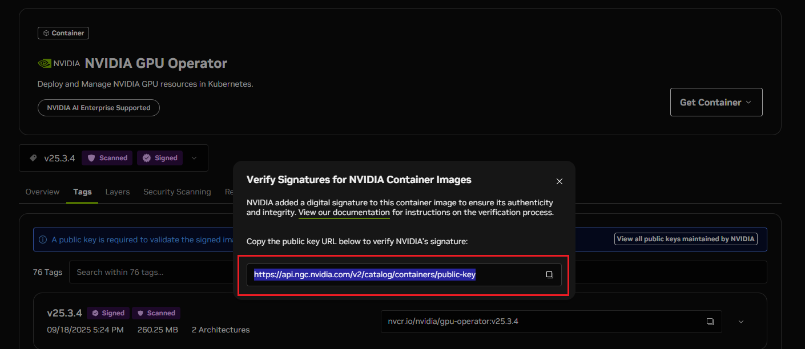805x349 pixels.
Task: Select the Tags tab
Action: pos(82,192)
